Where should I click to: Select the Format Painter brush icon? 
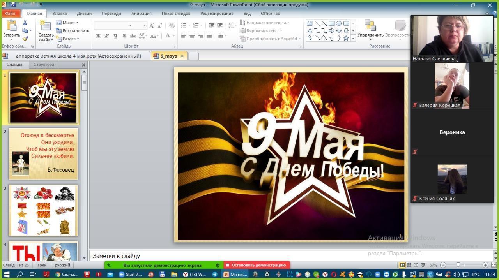[x=25, y=39]
